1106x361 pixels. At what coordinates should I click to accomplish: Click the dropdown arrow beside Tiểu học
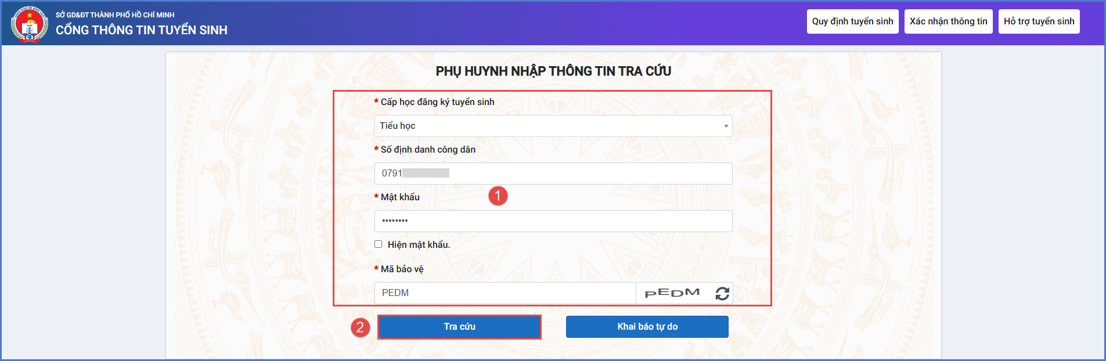click(x=726, y=126)
